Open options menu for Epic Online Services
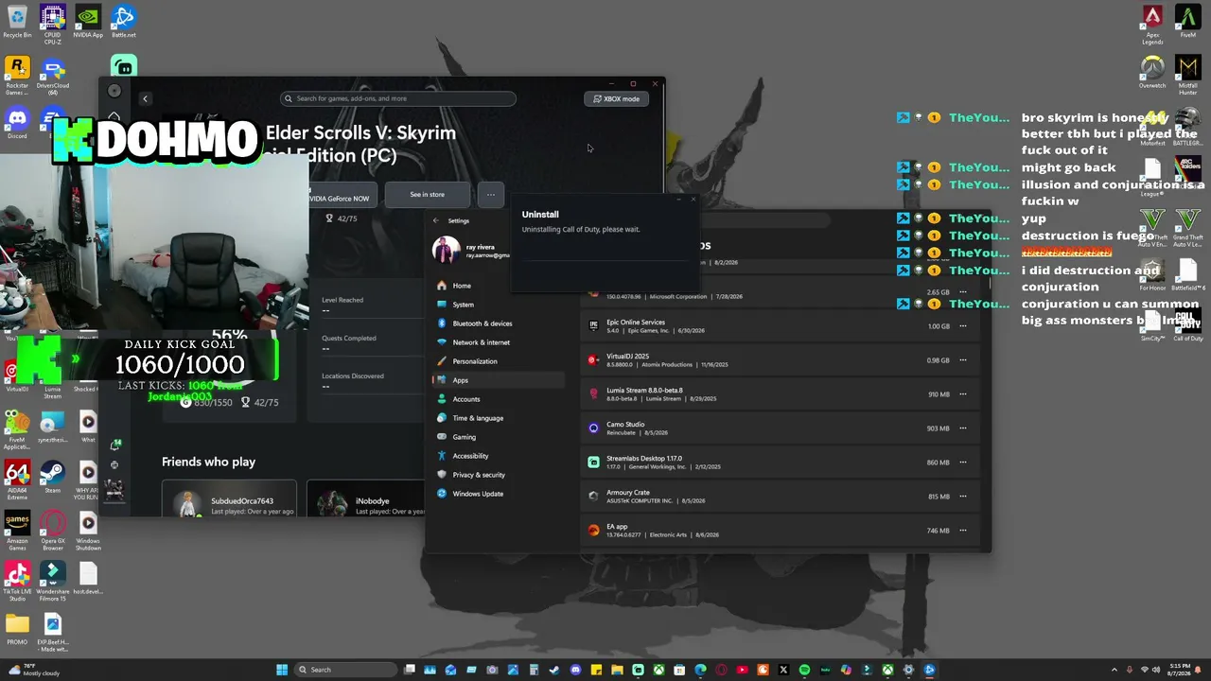 [x=963, y=326]
